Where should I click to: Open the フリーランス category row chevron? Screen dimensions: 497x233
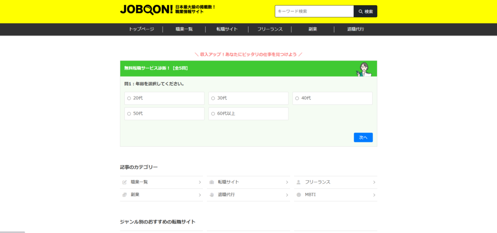pos(374,182)
